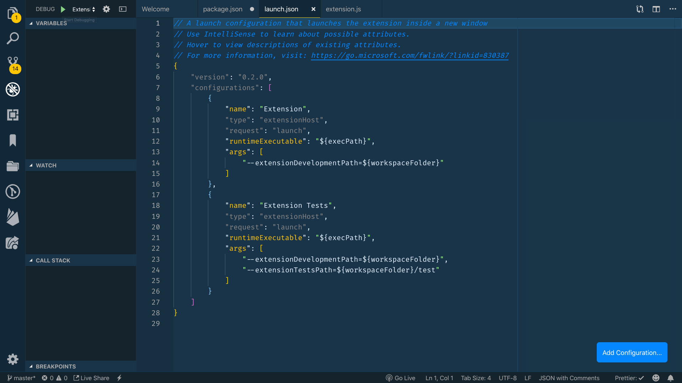Start debugging with the green play button

[63, 9]
